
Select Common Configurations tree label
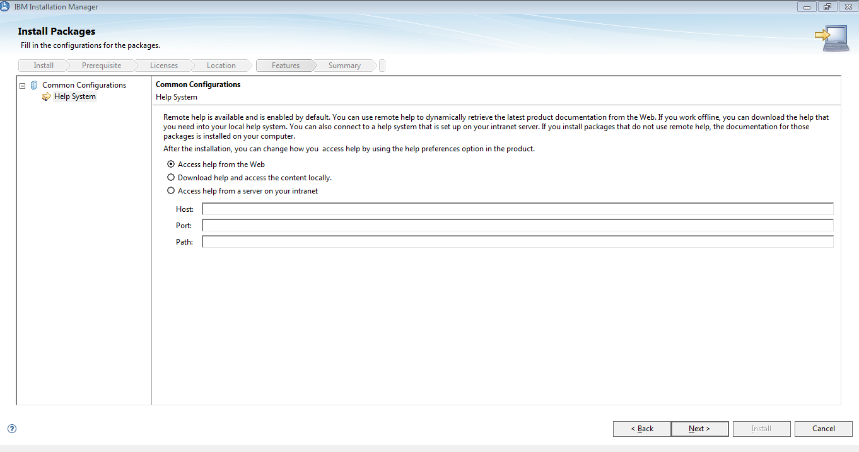point(84,85)
